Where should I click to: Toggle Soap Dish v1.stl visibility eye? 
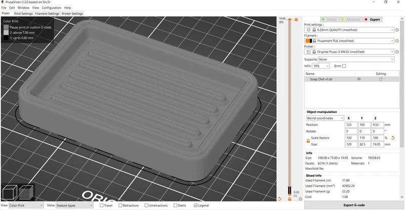point(359,79)
